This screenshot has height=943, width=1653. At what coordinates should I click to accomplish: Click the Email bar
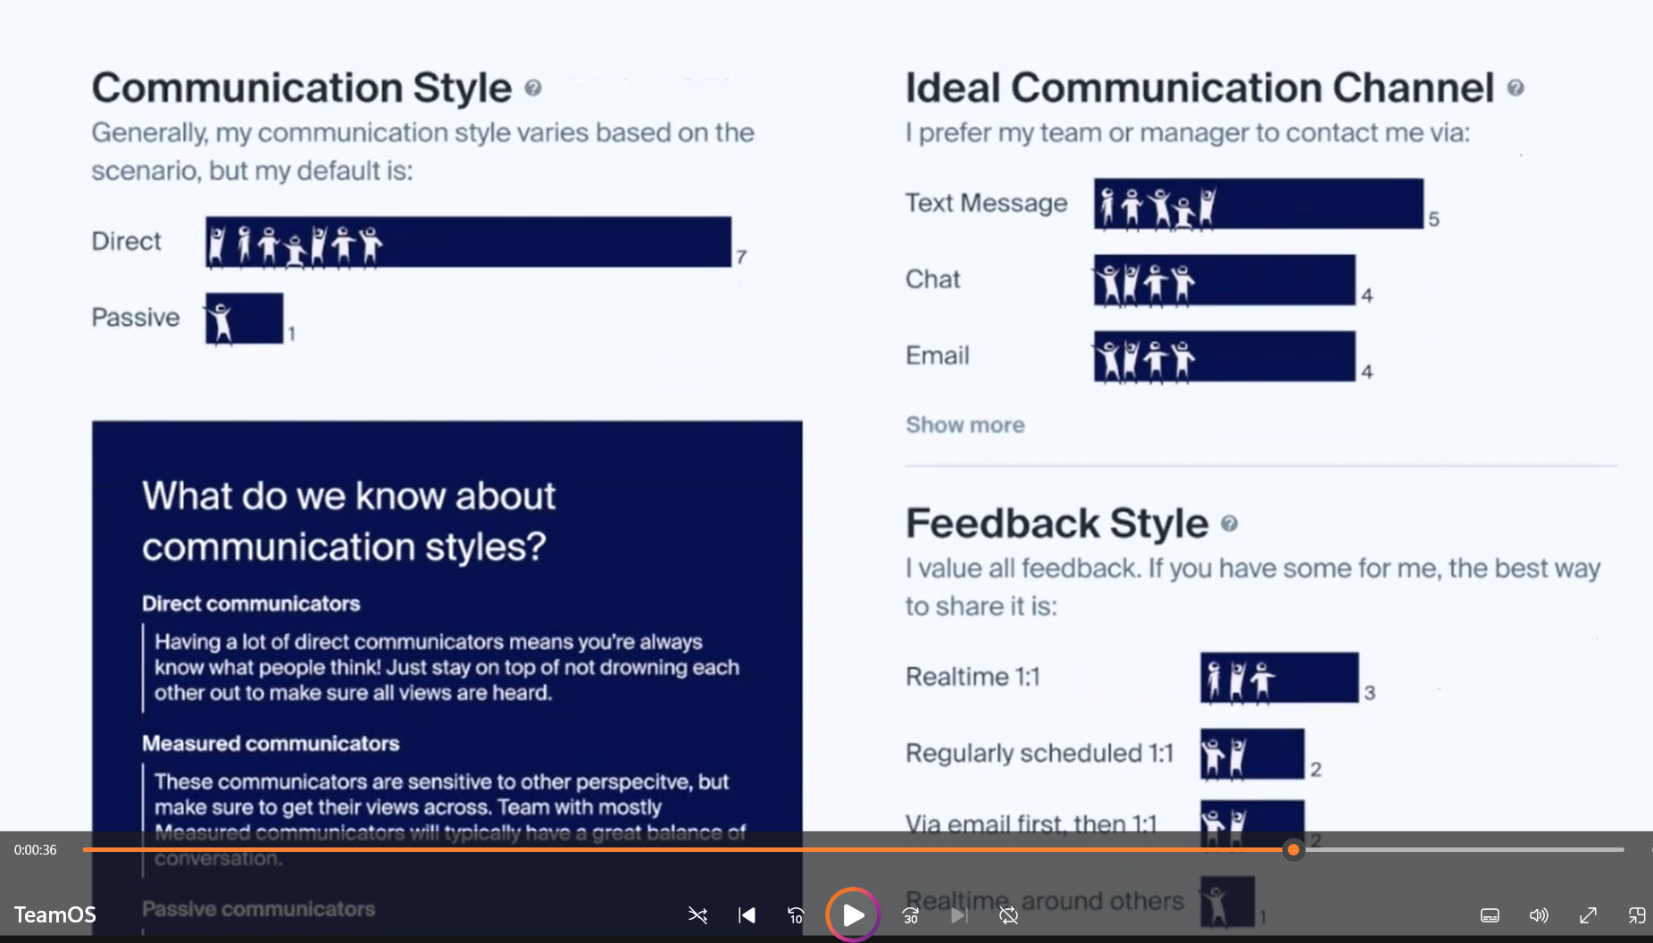(x=1224, y=356)
